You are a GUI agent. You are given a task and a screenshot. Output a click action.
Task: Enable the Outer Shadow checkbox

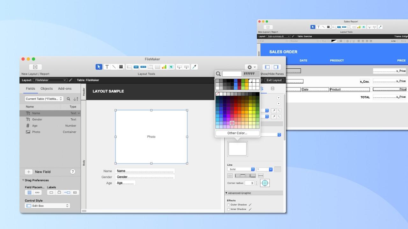coord(229,205)
